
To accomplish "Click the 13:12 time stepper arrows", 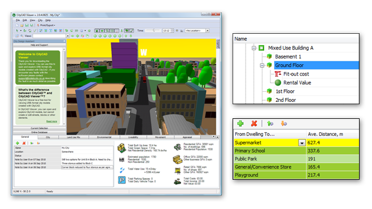I will coord(172,30).
